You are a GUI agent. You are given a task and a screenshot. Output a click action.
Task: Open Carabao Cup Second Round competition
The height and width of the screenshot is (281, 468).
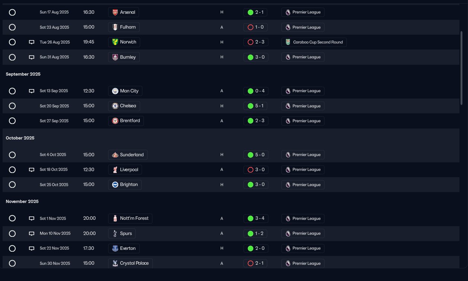pyautogui.click(x=314, y=42)
